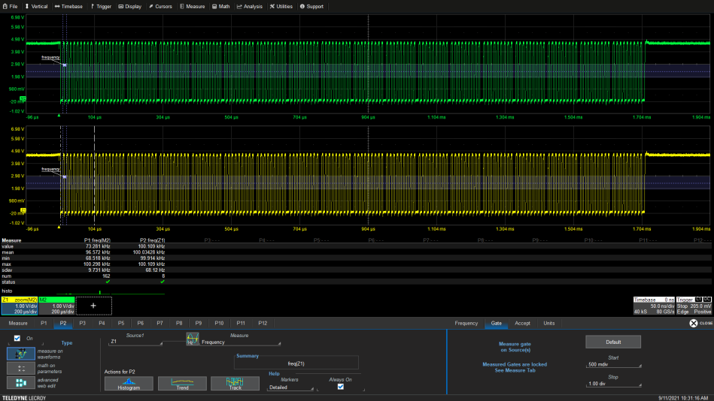Viewport: 714px width, 401px height.
Task: Close the P2 dialog panel
Action: [x=700, y=323]
